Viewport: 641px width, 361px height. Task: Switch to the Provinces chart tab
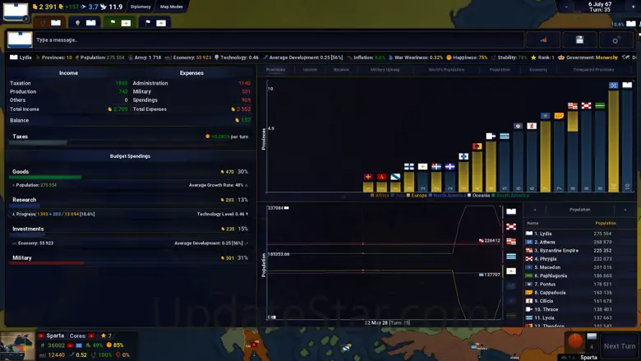point(275,70)
